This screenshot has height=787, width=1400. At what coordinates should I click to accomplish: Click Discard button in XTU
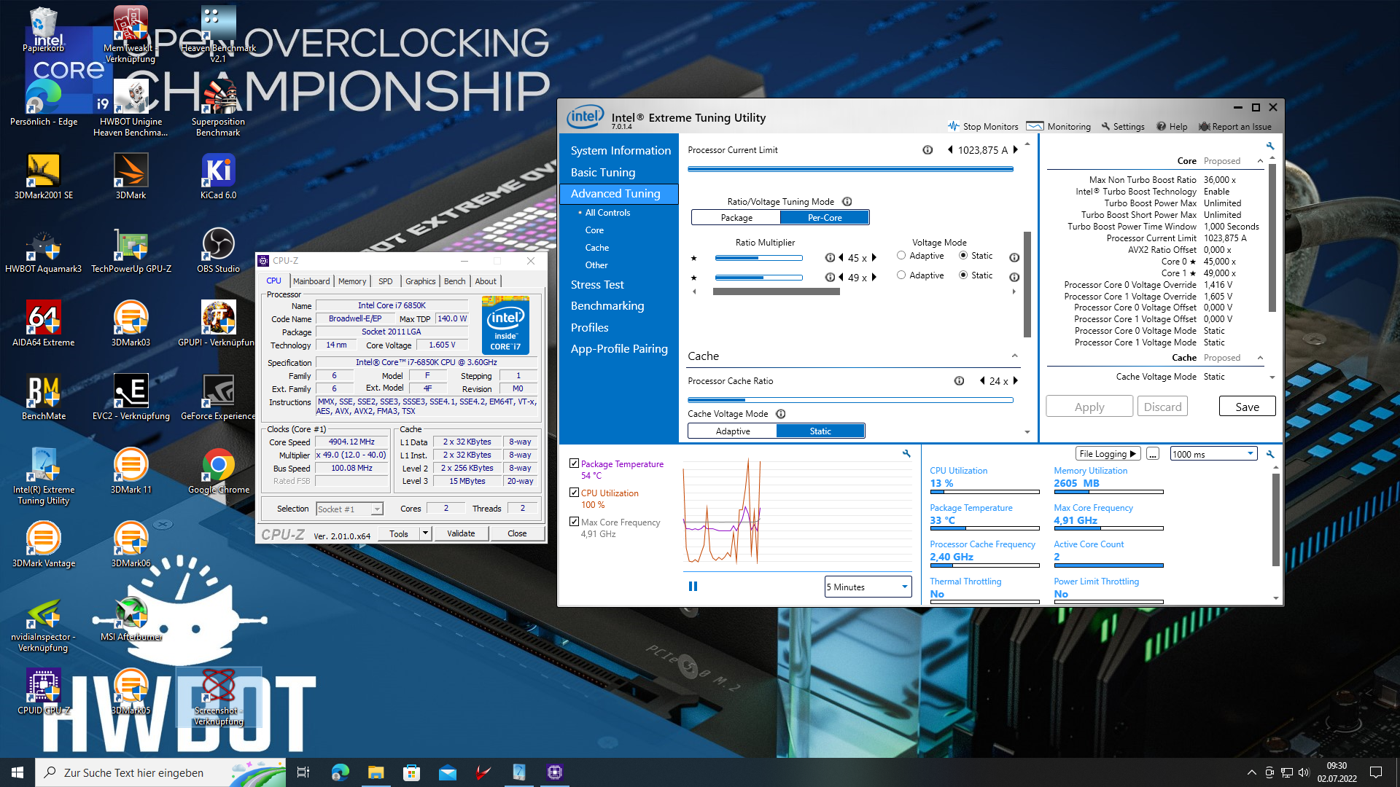tap(1162, 407)
